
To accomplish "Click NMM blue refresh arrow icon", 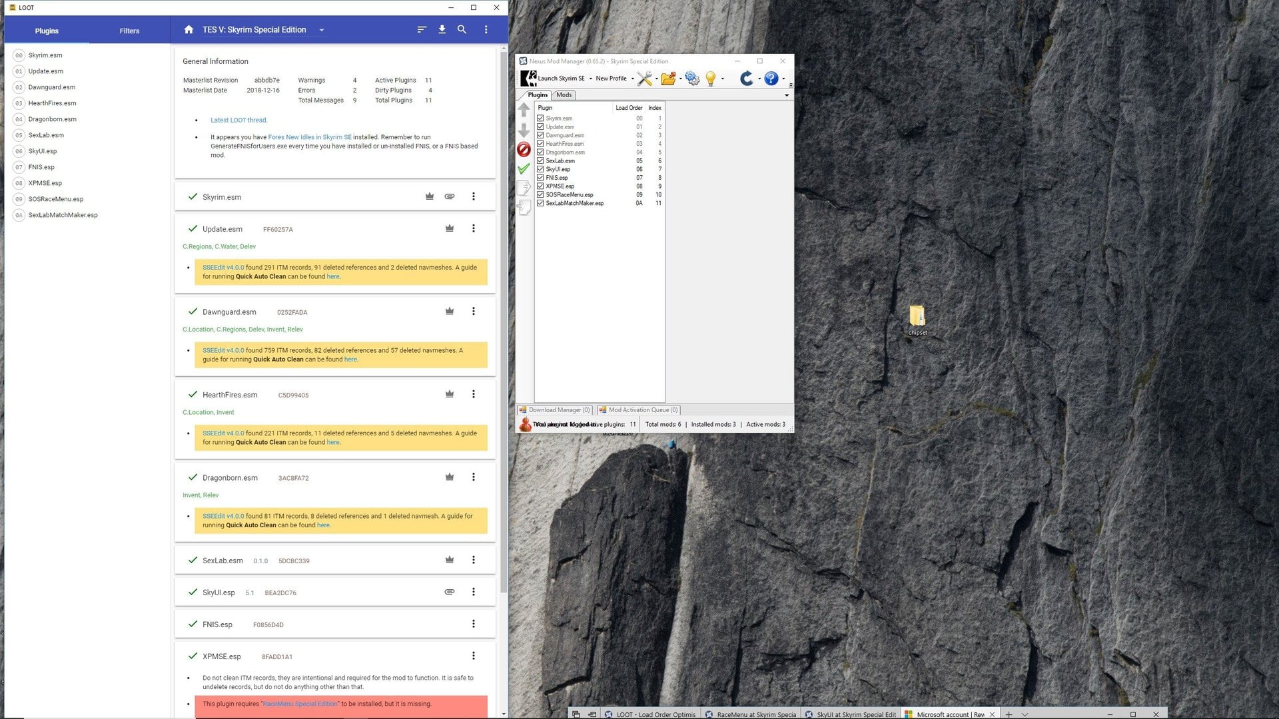I will click(747, 79).
